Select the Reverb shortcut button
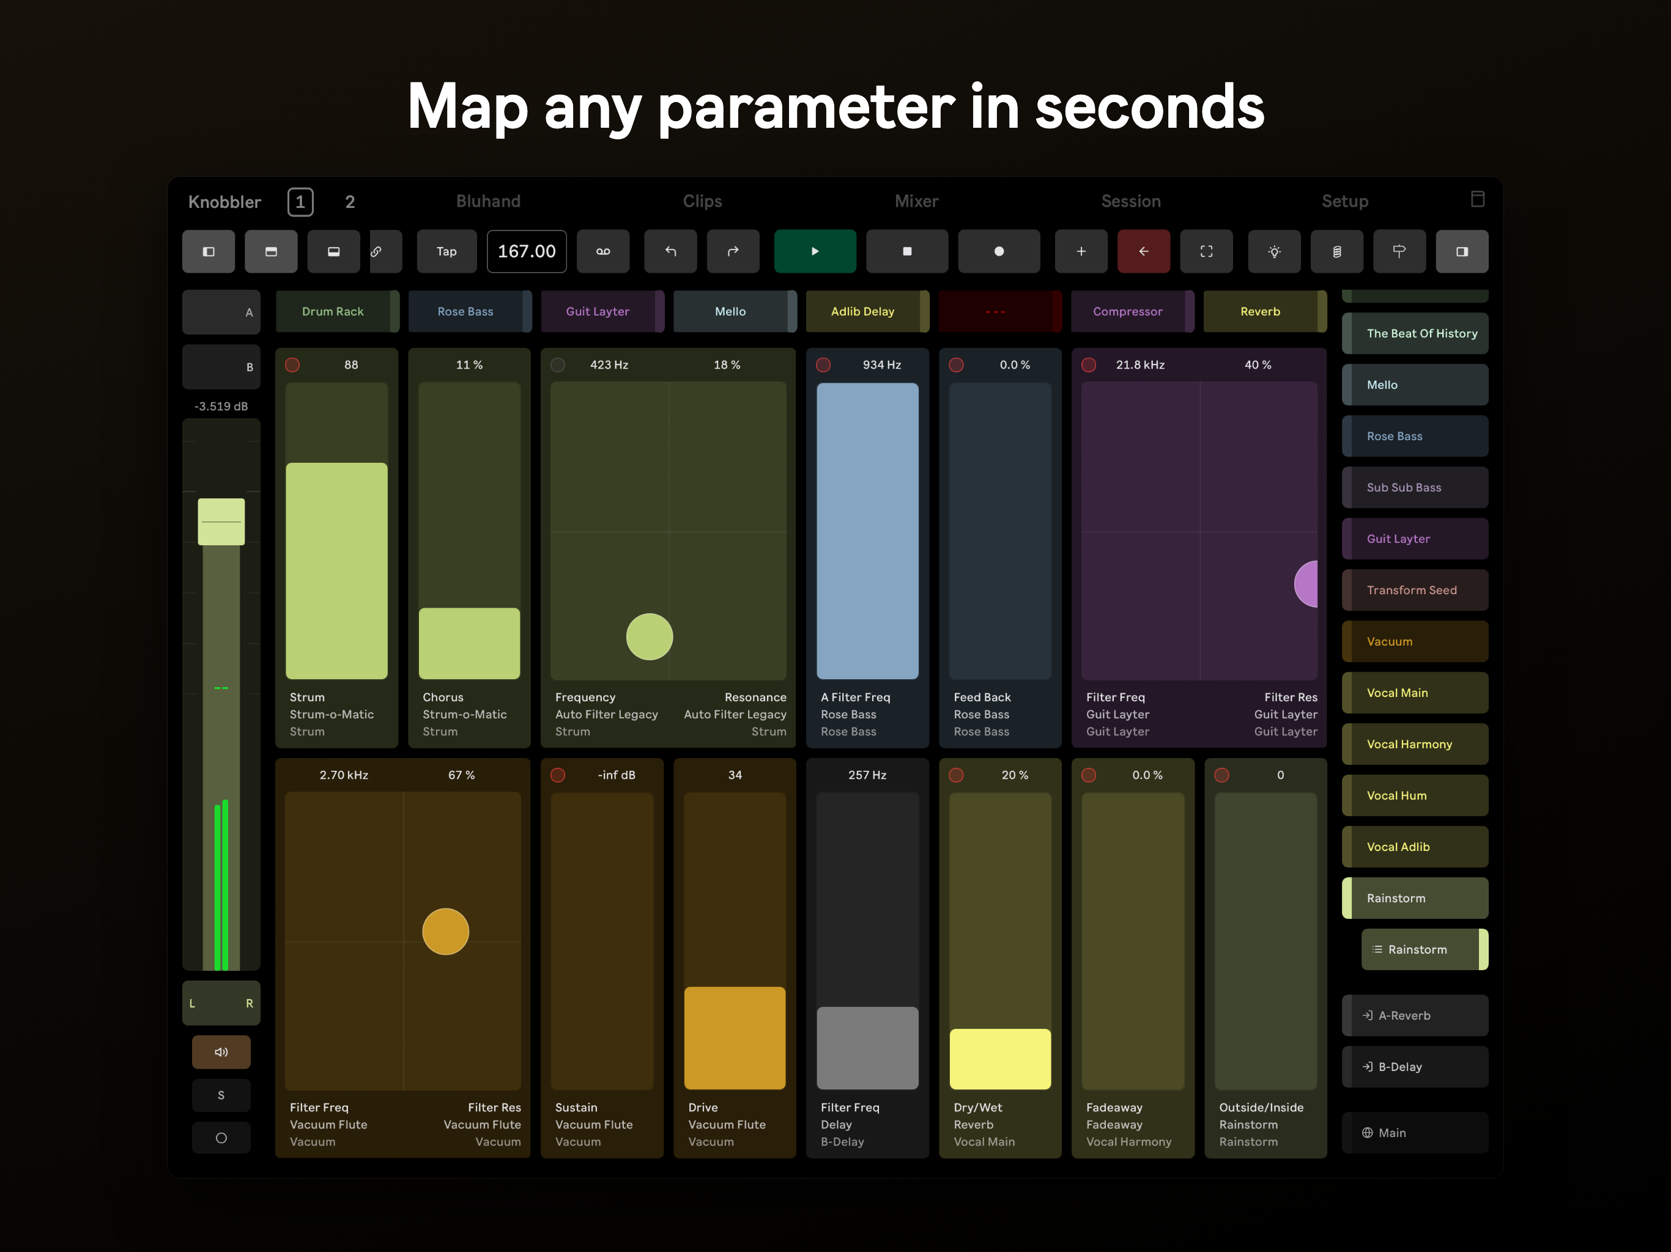The width and height of the screenshot is (1671, 1252). 1265,311
